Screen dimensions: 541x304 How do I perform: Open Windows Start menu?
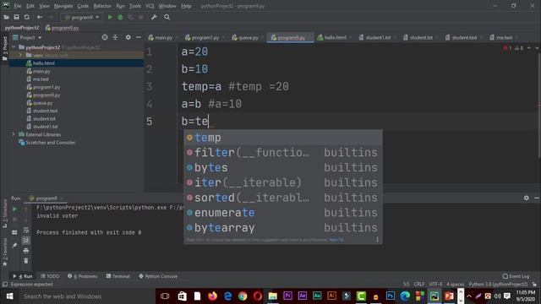coord(9,296)
